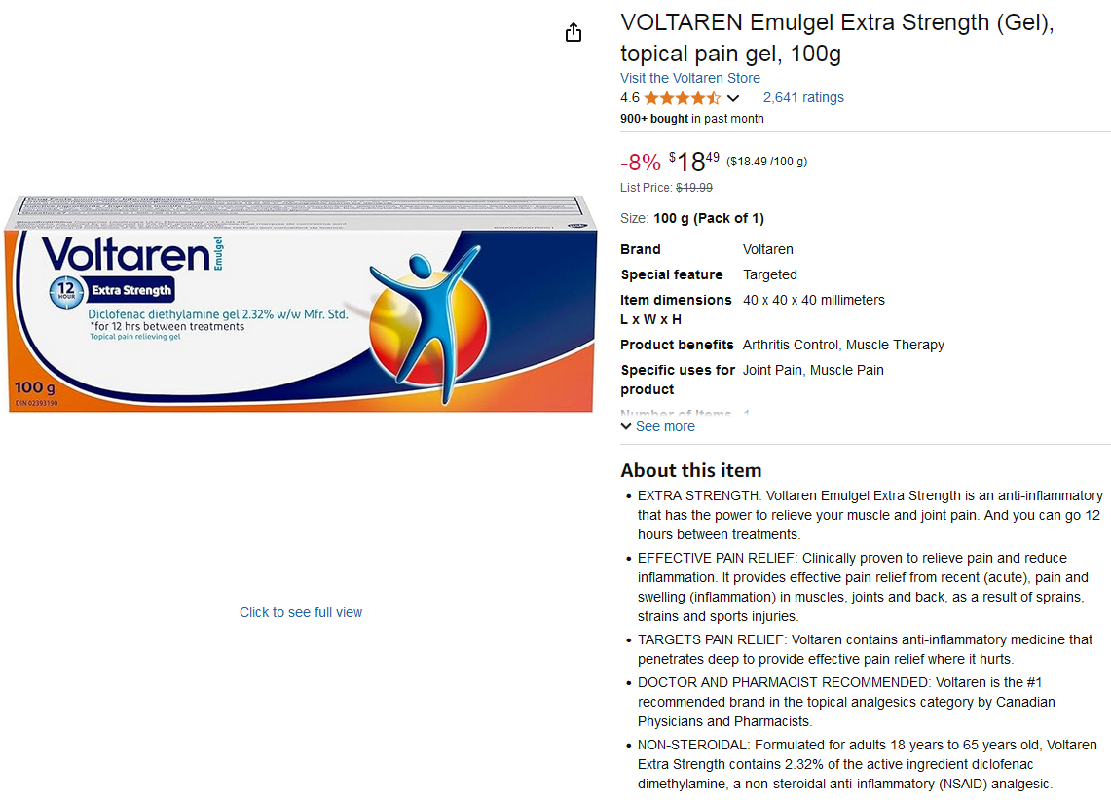This screenshot has width=1111, height=803.
Task: Click the 4.6 rating number
Action: [x=629, y=97]
